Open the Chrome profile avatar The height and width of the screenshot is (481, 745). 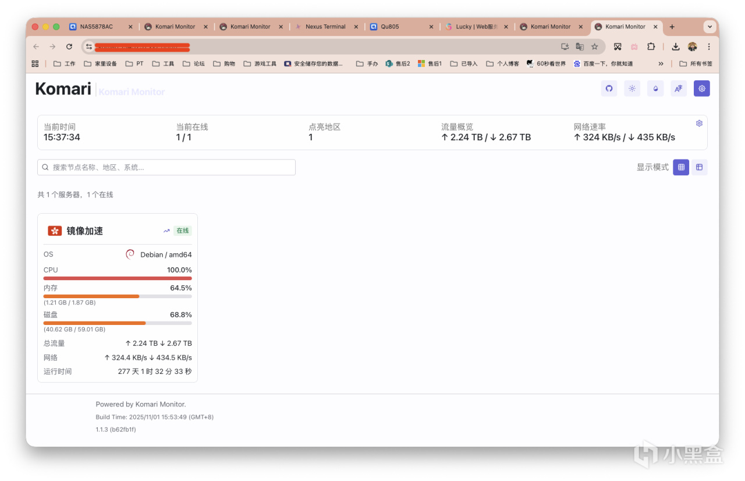(692, 47)
